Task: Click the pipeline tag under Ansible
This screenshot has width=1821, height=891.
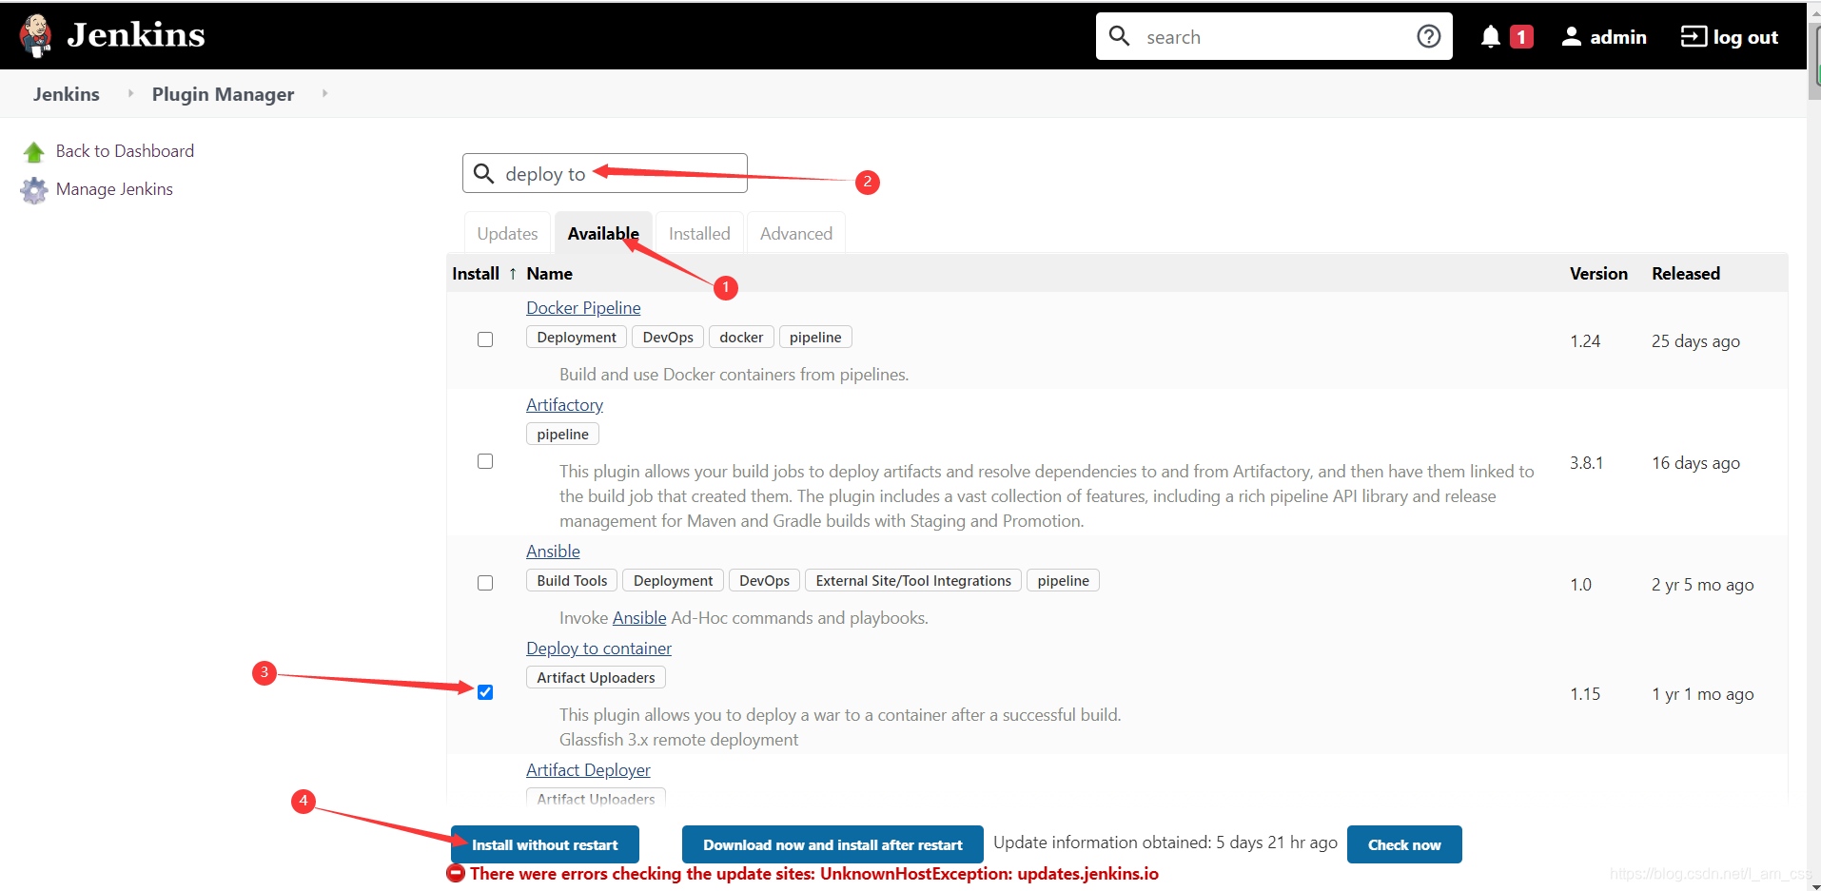Action: [1063, 581]
